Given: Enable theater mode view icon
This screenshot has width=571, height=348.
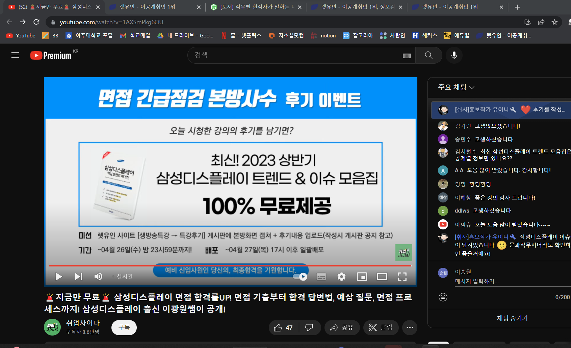Looking at the screenshot, I should pos(382,277).
